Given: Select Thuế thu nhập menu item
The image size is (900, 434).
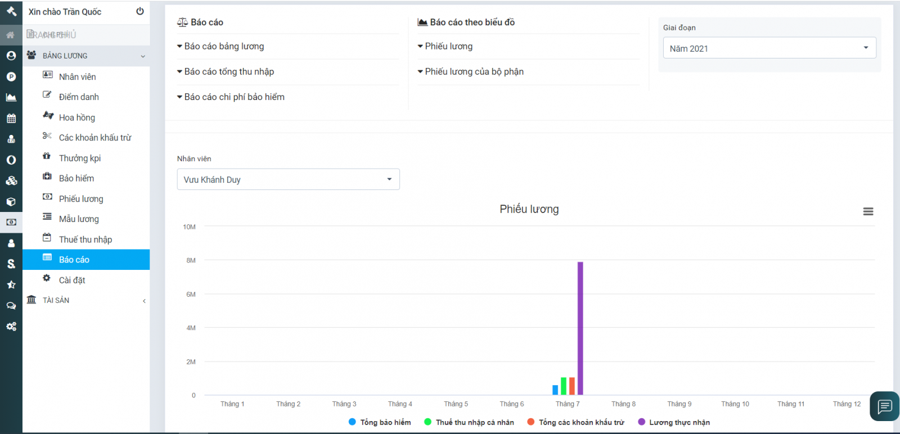Looking at the screenshot, I should [x=85, y=239].
